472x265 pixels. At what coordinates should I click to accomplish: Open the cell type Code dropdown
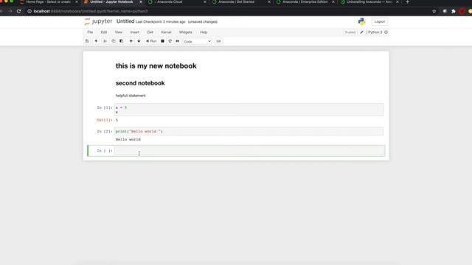point(197,41)
